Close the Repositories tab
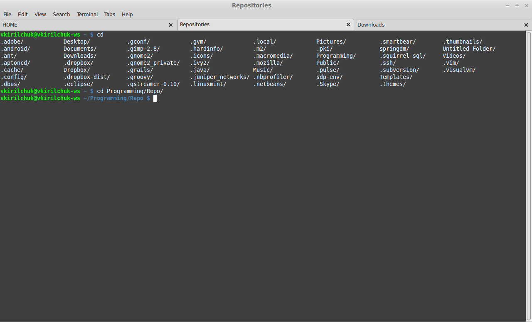 pyautogui.click(x=348, y=25)
